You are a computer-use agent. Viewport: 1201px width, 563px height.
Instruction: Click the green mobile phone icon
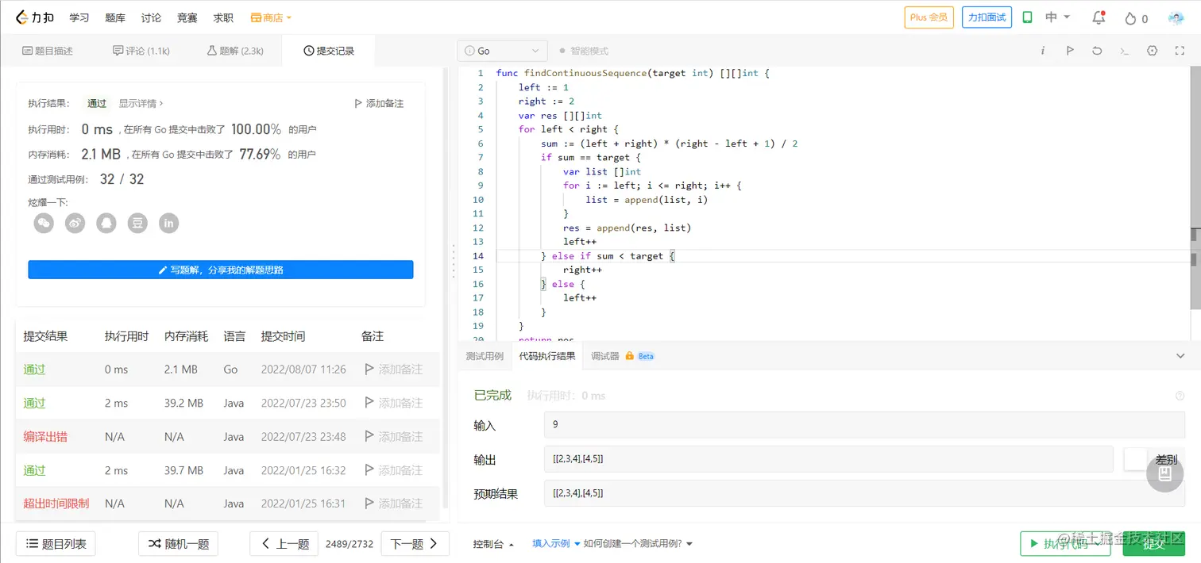point(1027,17)
